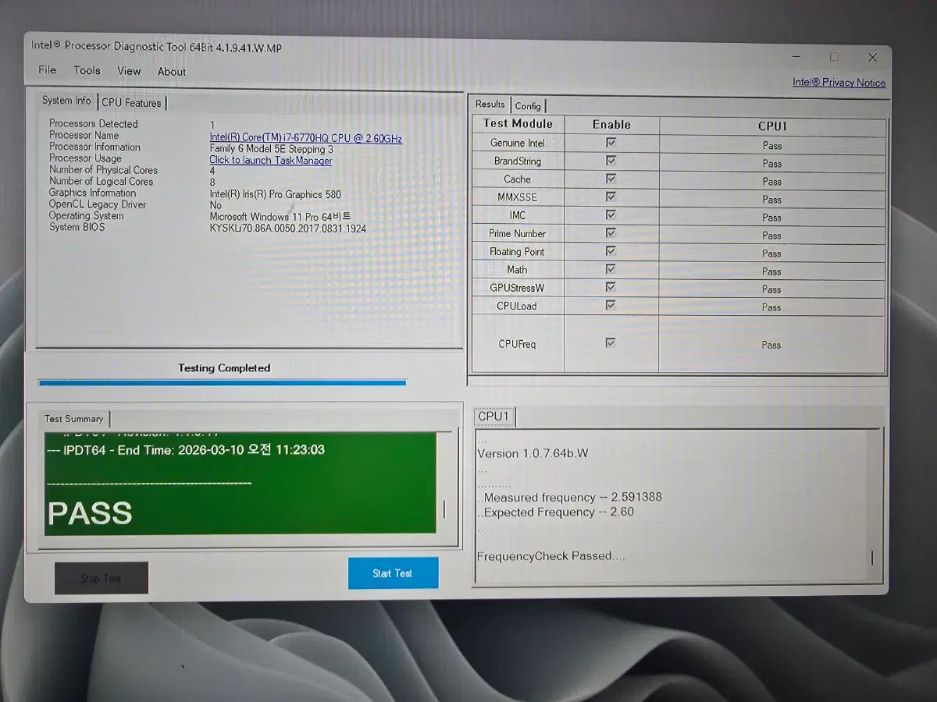Open the Tools menu

pyautogui.click(x=87, y=70)
